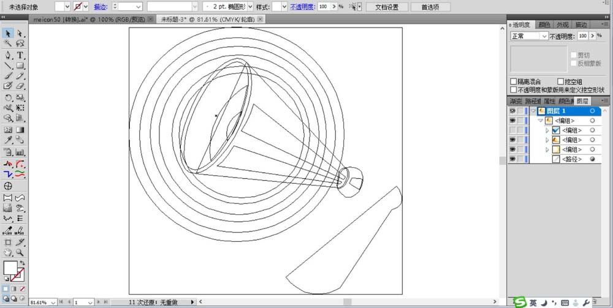Image resolution: width=613 pixels, height=308 pixels.
Task: Select the black arrow Selection tool
Action: coord(8,33)
